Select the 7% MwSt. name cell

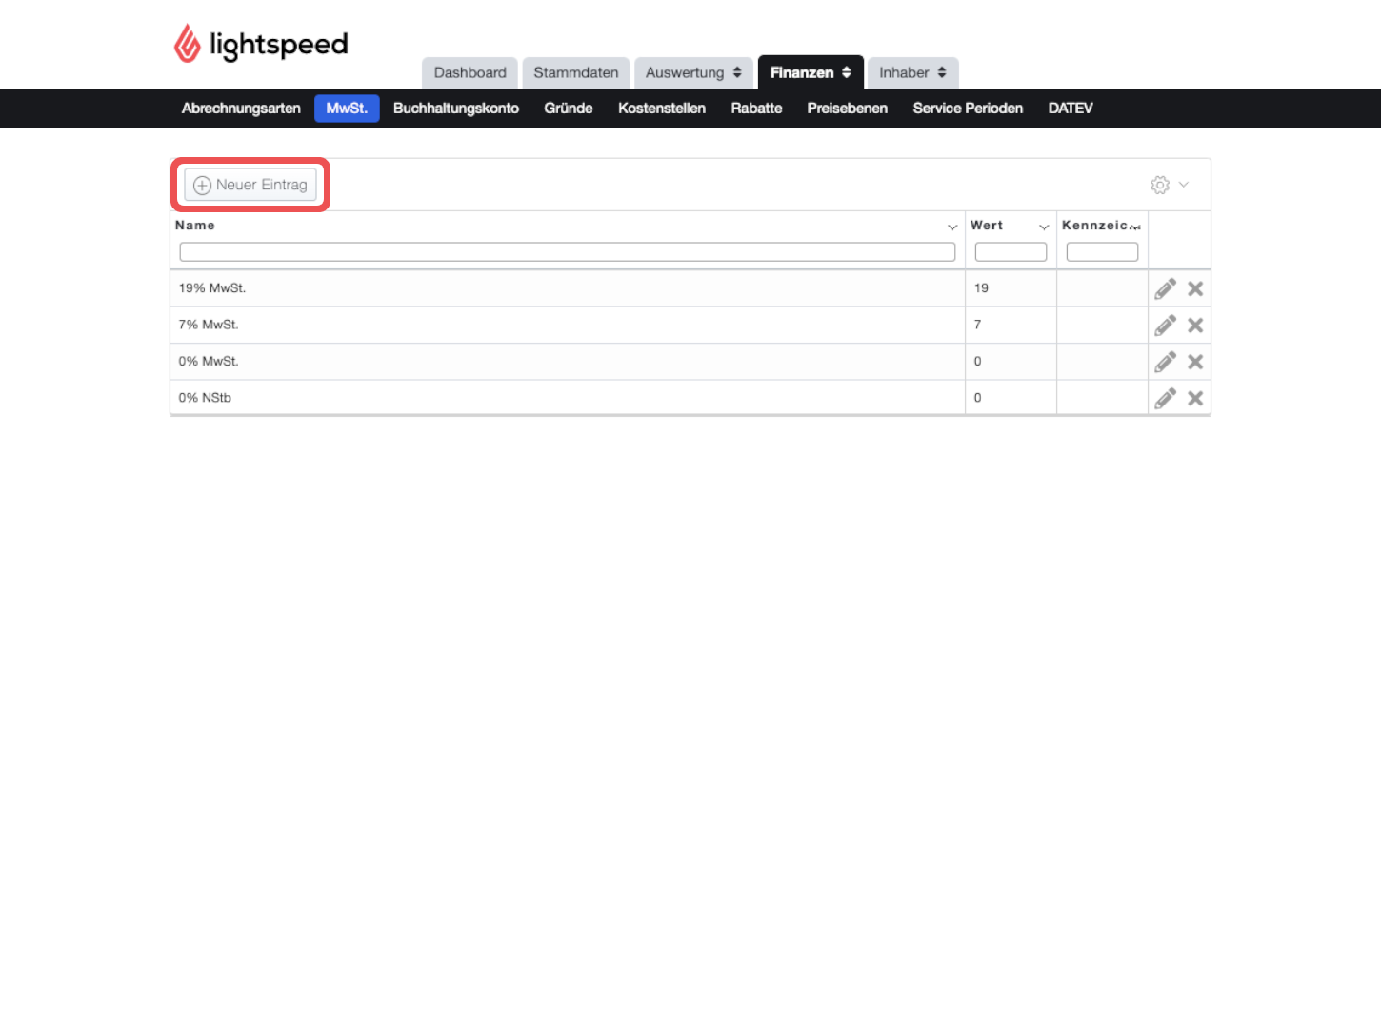coord(568,326)
